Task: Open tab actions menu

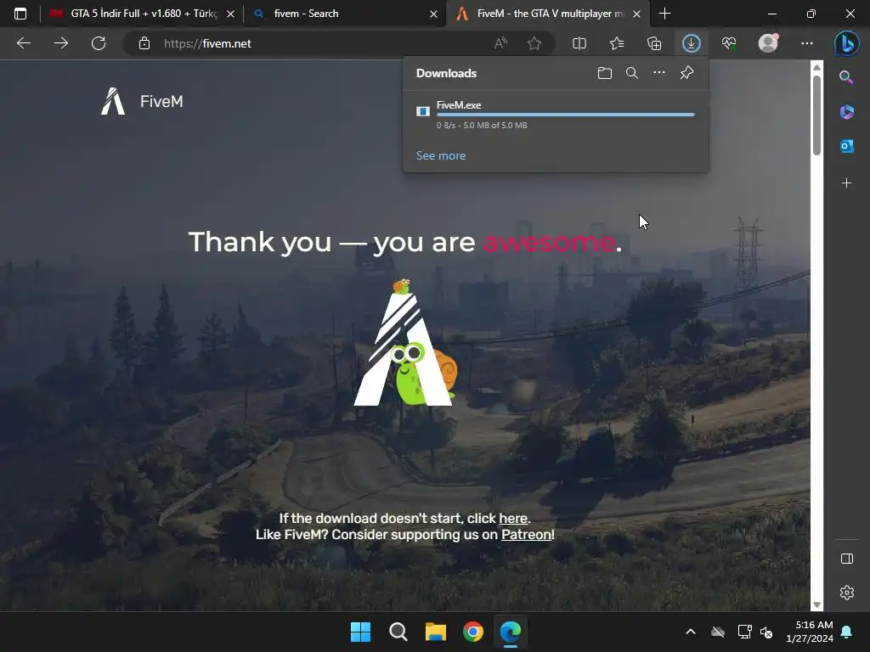Action: [x=20, y=14]
